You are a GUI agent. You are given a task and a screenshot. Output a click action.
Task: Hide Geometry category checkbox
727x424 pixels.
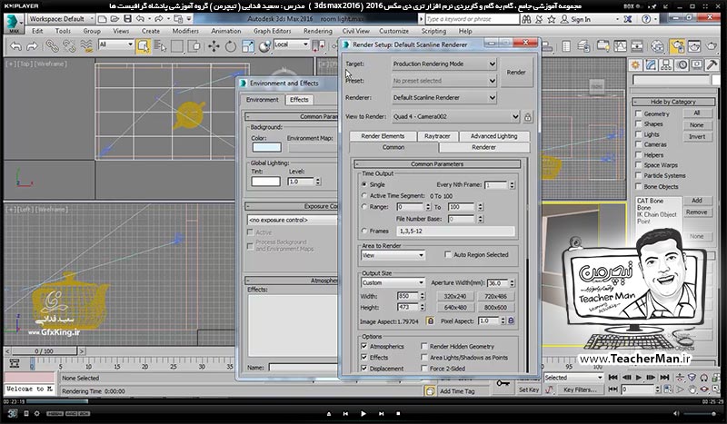[639, 113]
